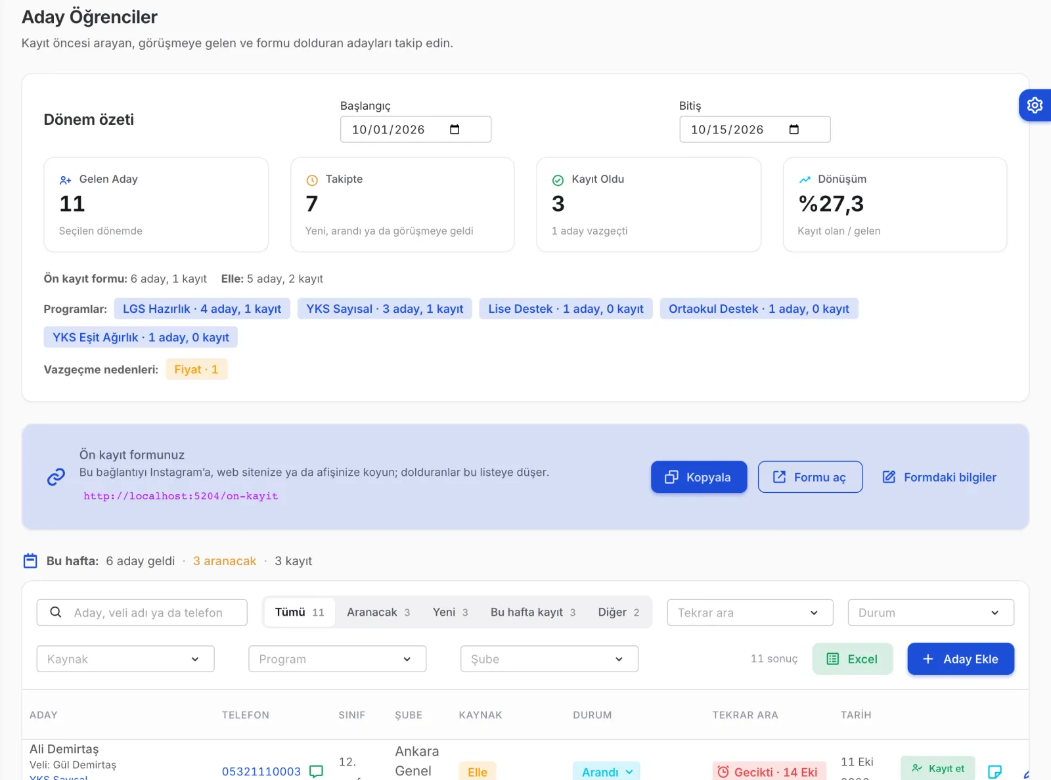Open the localhost on-kayit form link
The image size is (1051, 780).
click(181, 496)
